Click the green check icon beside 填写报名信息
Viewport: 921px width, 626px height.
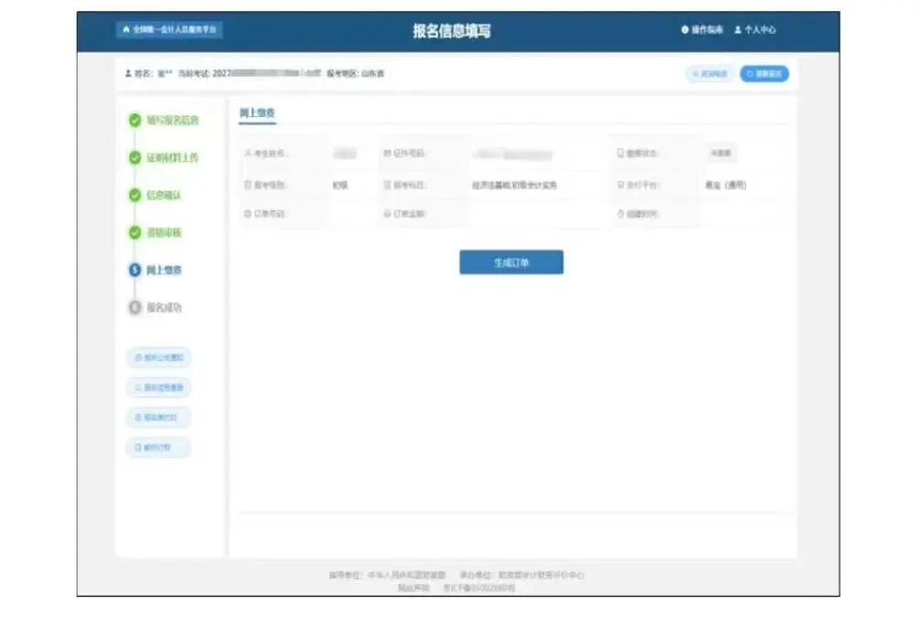pos(135,120)
